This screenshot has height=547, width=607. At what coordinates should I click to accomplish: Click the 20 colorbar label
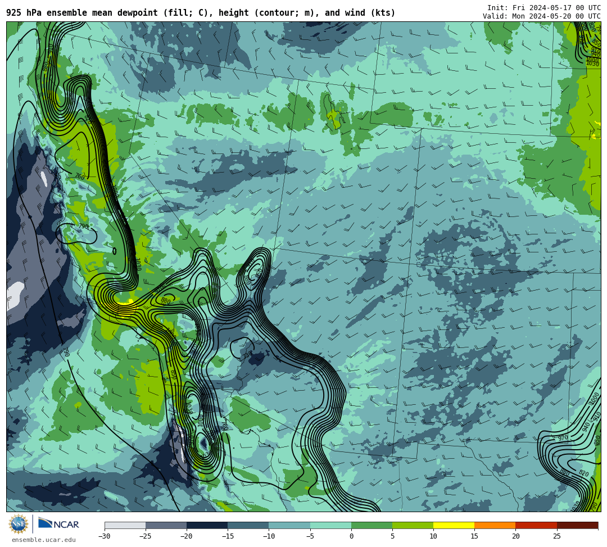[x=515, y=536]
